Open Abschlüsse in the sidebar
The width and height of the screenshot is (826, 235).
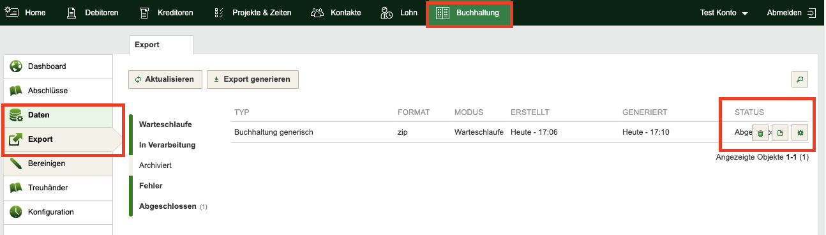(58, 91)
